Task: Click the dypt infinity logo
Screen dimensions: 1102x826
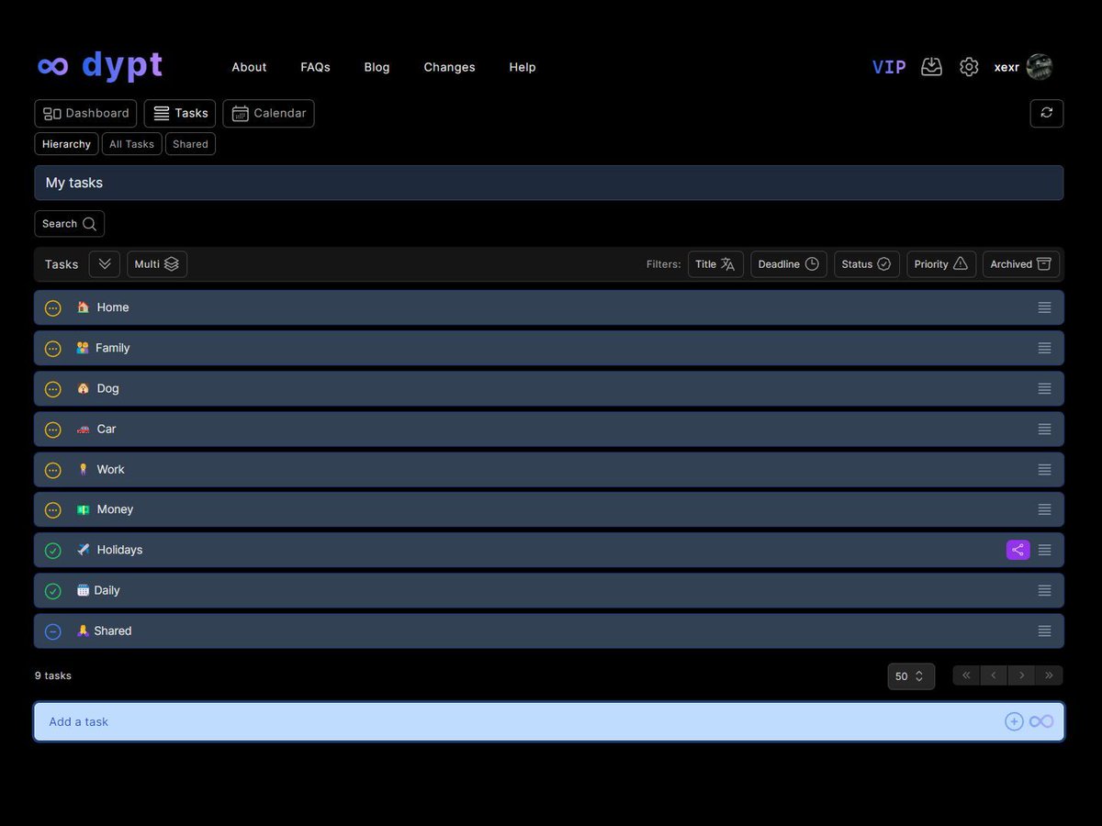Action: [x=100, y=66]
